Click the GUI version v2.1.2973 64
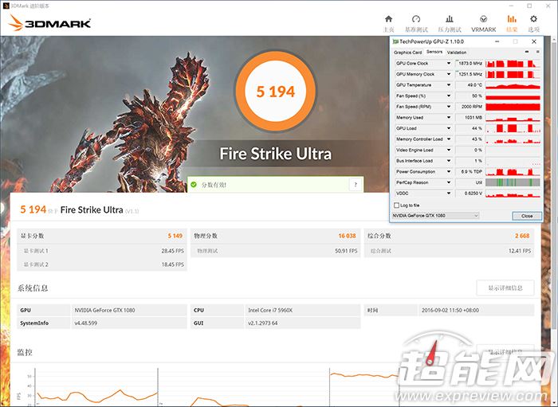Screen dimensions: 558x407 [x=262, y=323]
